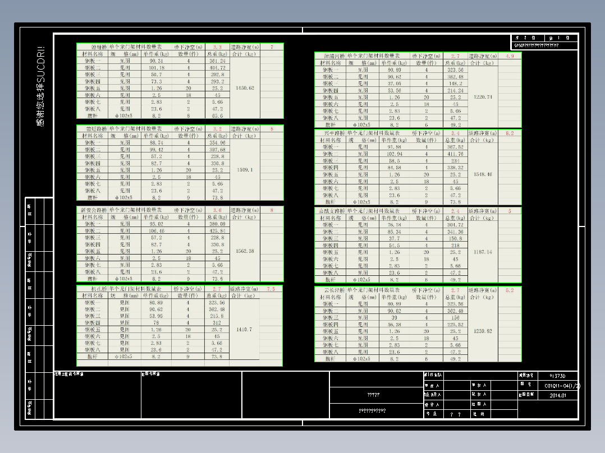Click the 99.42 unit weight cell
605x453 pixels.
click(156, 150)
